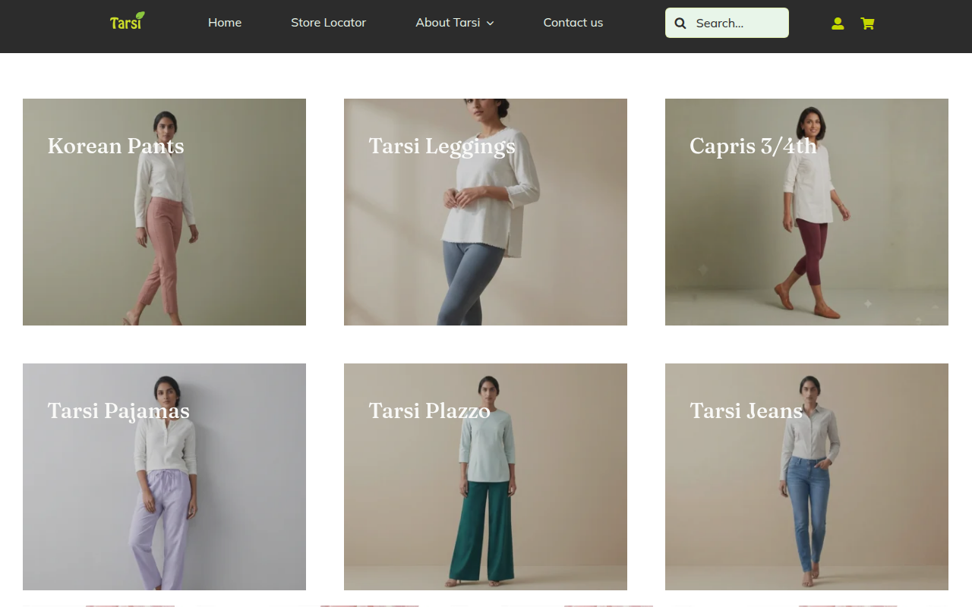
Task: Click the search magnifier icon
Action: click(680, 24)
